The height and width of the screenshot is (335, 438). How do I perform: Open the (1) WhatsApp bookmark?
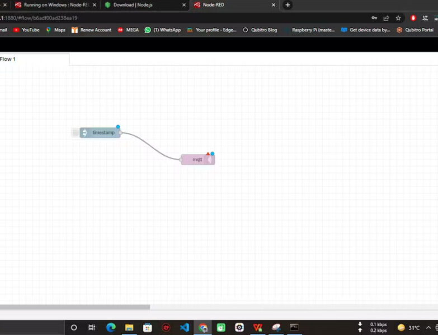pos(162,30)
